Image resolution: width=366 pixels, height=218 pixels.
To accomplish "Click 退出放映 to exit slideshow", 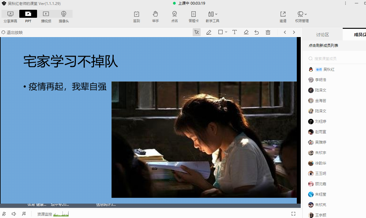I will pyautogui.click(x=12, y=32).
